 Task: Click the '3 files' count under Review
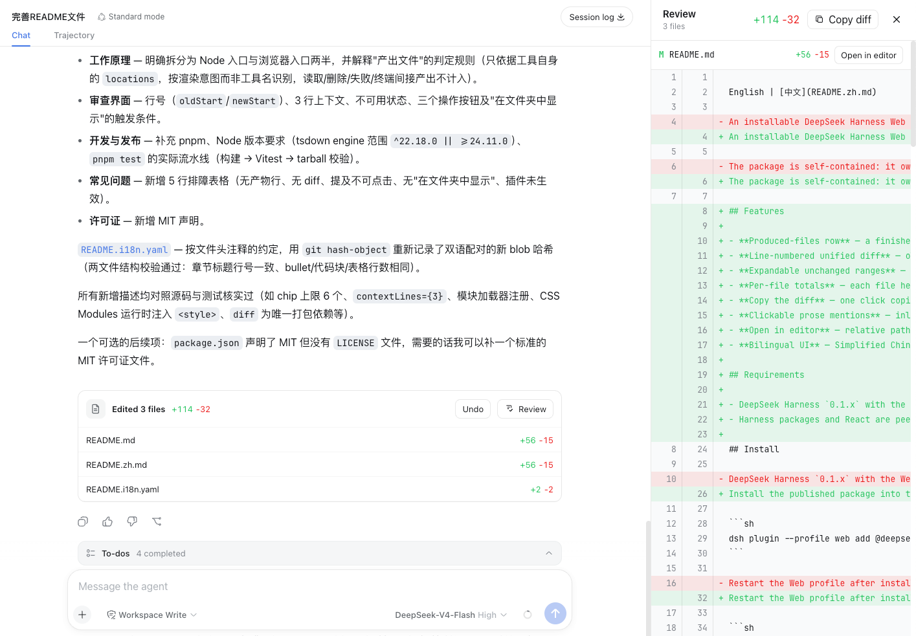pos(674,27)
